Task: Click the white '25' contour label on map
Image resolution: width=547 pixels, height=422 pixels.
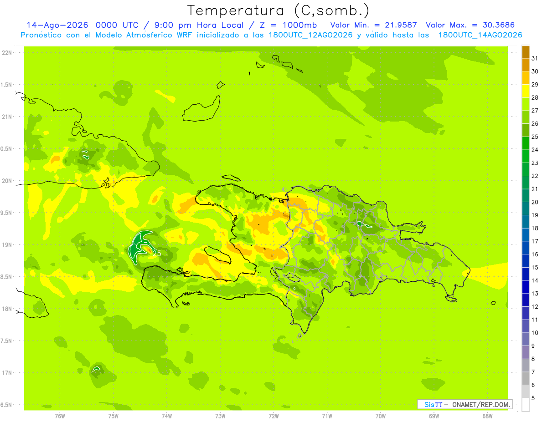Action: (156, 254)
